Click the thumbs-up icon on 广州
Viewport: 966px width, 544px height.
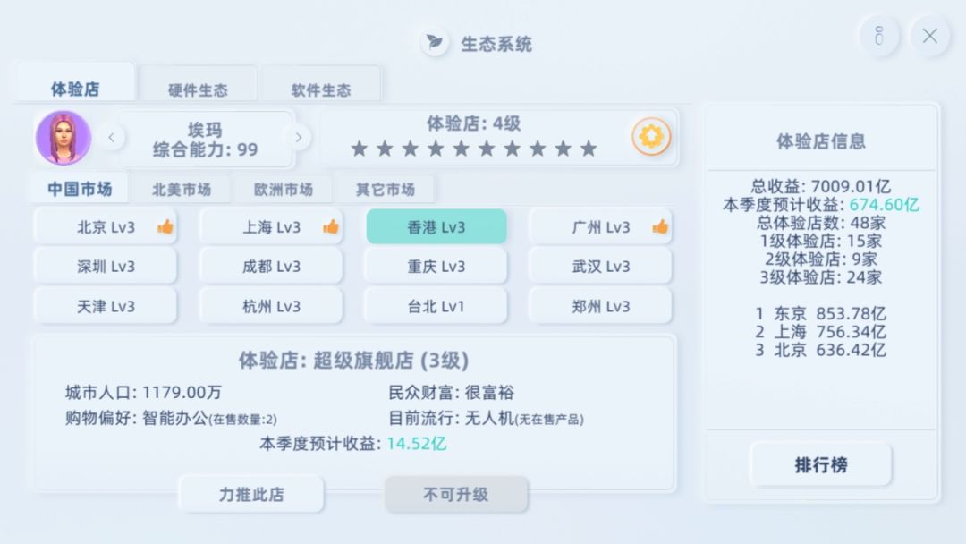click(660, 227)
